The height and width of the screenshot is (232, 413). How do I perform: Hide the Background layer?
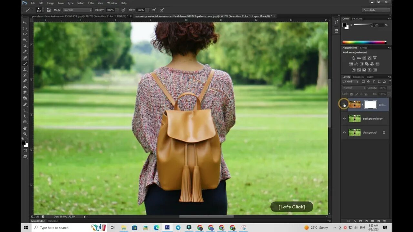tap(344, 132)
